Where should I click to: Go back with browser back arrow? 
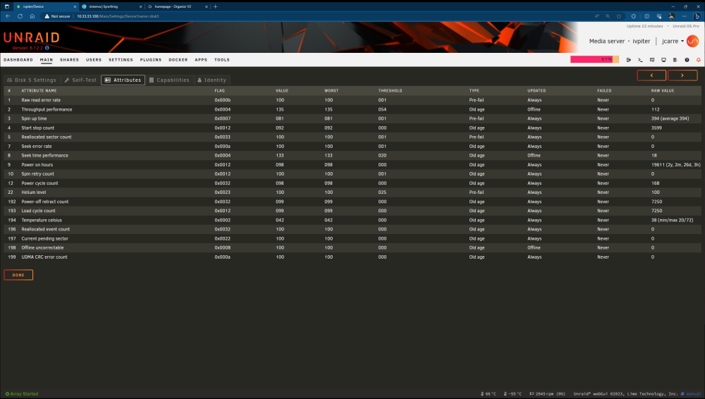point(8,16)
